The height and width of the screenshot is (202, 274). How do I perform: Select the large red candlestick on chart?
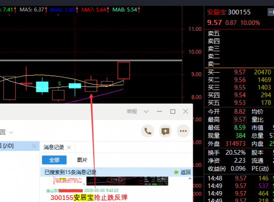124,70
